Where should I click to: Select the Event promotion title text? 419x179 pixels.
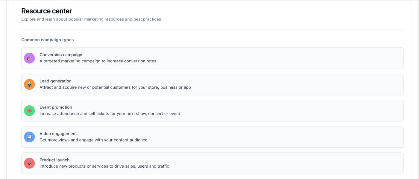point(56,107)
